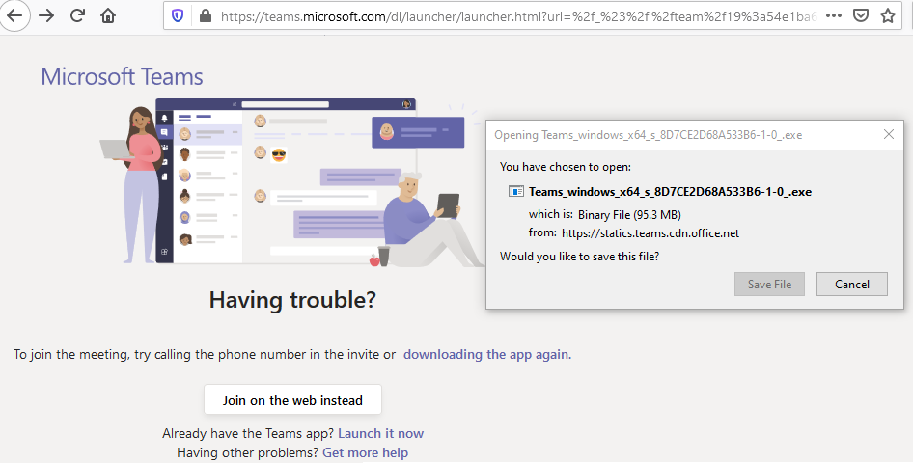913x463 pixels.
Task: Click the Microsoft Teams logo heading
Action: coord(122,77)
